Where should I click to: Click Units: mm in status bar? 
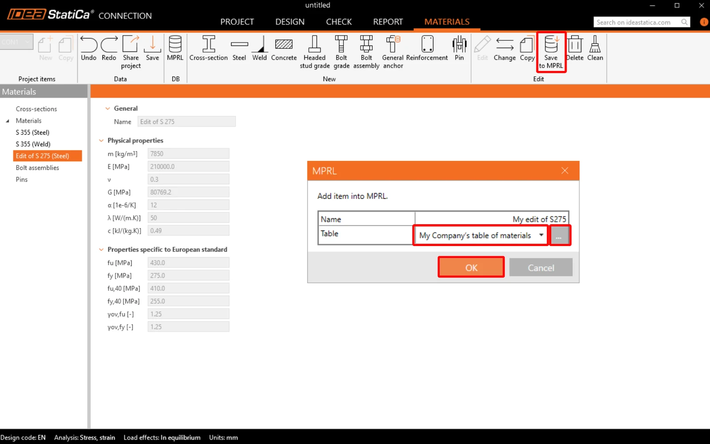click(223, 437)
